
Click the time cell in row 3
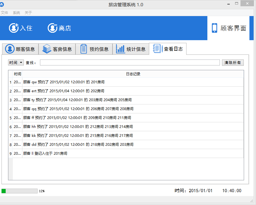tap(18, 100)
